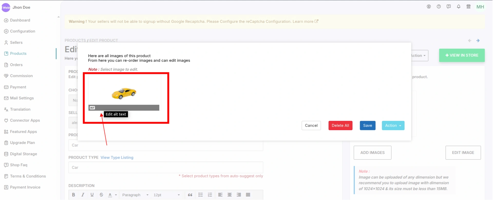The width and height of the screenshot is (493, 200).
Task: Align description text left
Action: [x=220, y=195]
